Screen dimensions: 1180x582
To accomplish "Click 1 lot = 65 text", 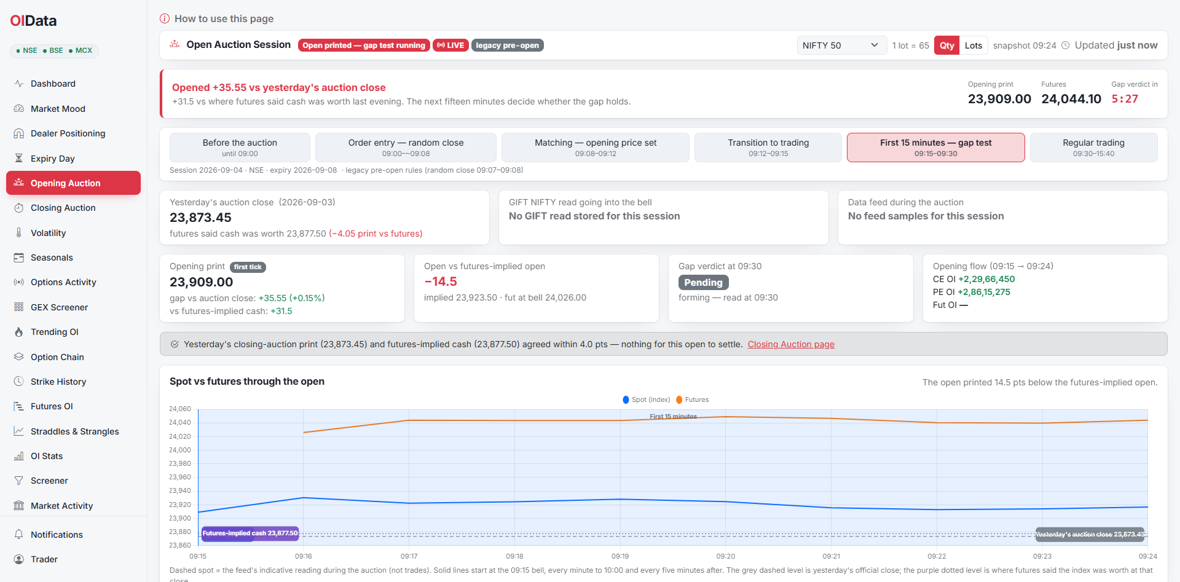I will (x=910, y=45).
